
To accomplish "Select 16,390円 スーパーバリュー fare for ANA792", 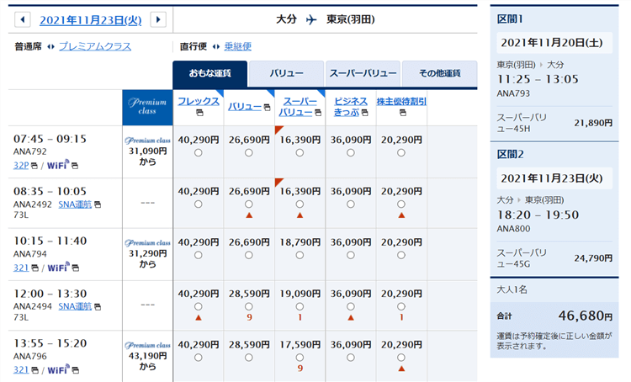I will pos(300,152).
